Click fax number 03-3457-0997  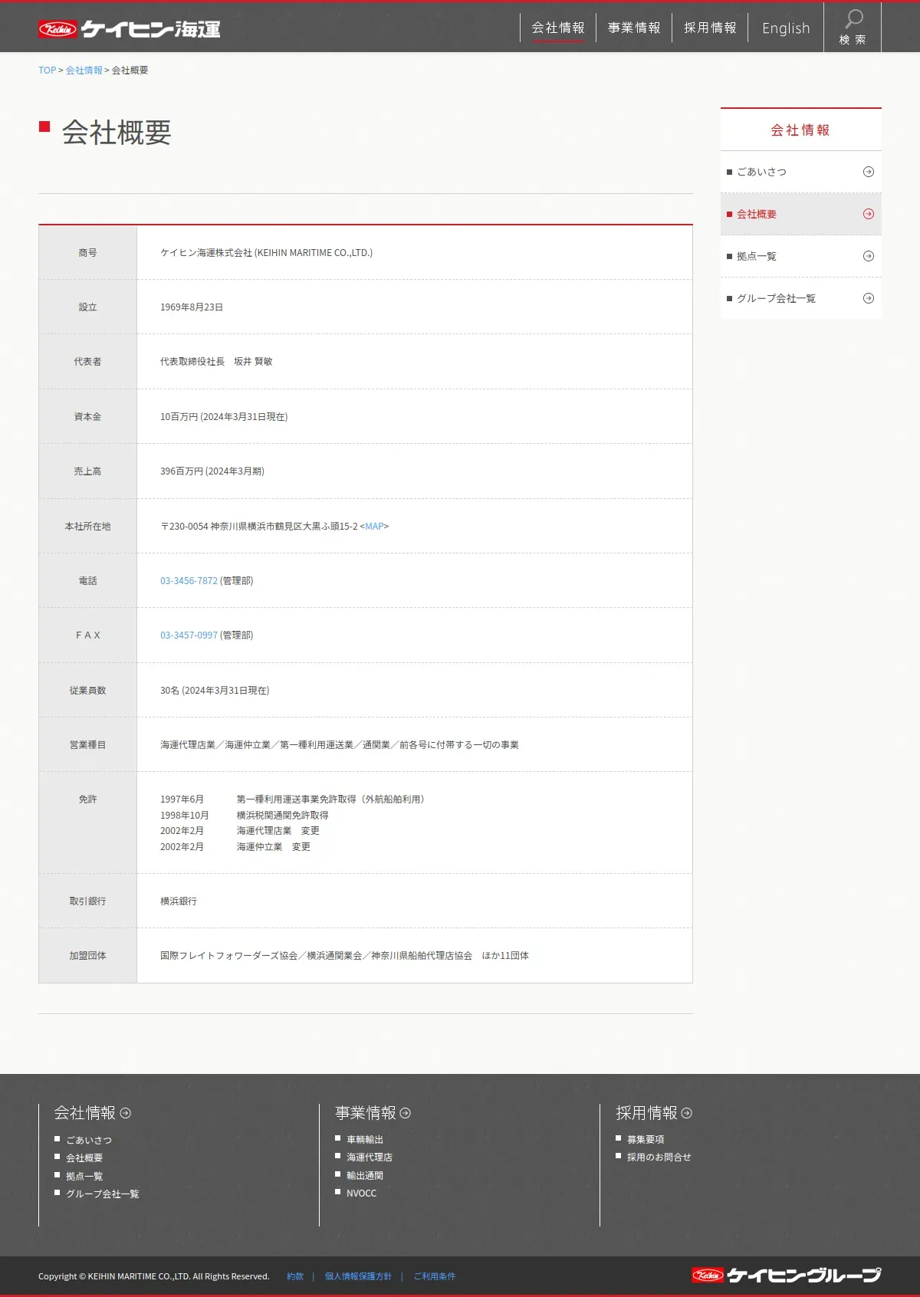coord(189,635)
